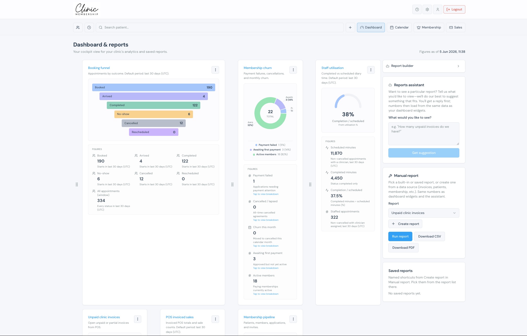Open settings via the gear icon
The width and height of the screenshot is (527, 336).
427,9
